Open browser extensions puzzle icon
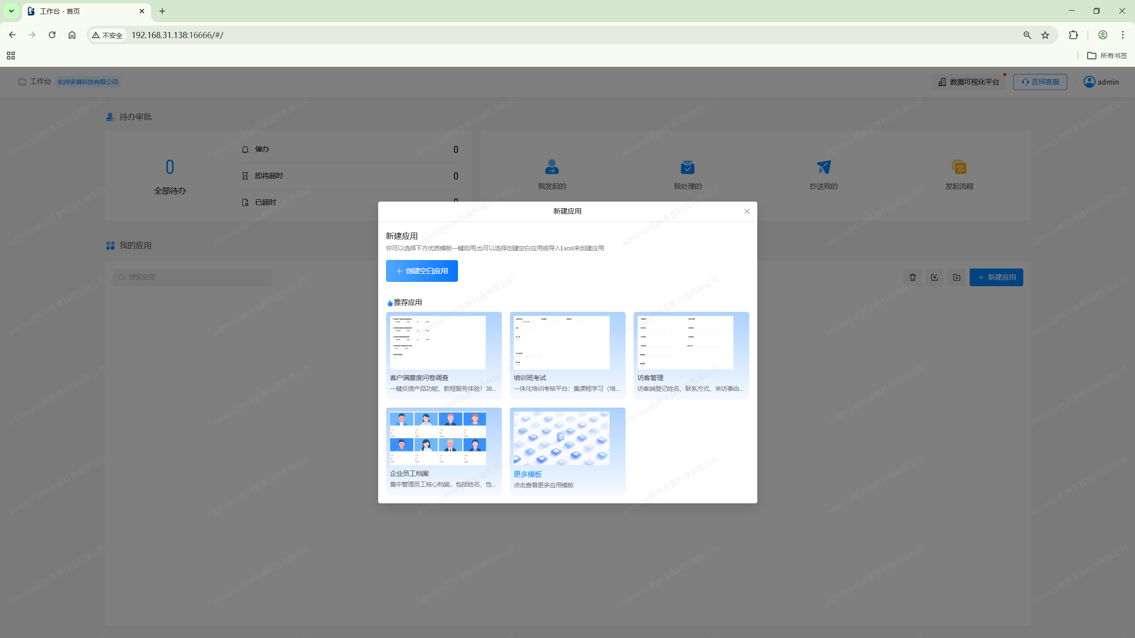This screenshot has height=638, width=1135. (x=1073, y=35)
